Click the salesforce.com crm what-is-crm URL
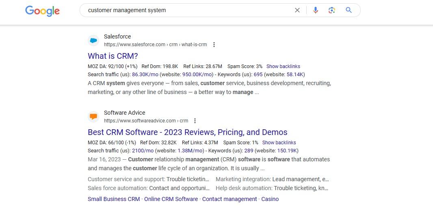Viewport: 433px width, 214px height. (x=156, y=45)
